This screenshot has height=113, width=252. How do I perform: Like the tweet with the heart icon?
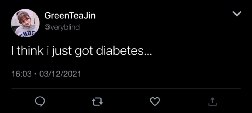[155, 102]
